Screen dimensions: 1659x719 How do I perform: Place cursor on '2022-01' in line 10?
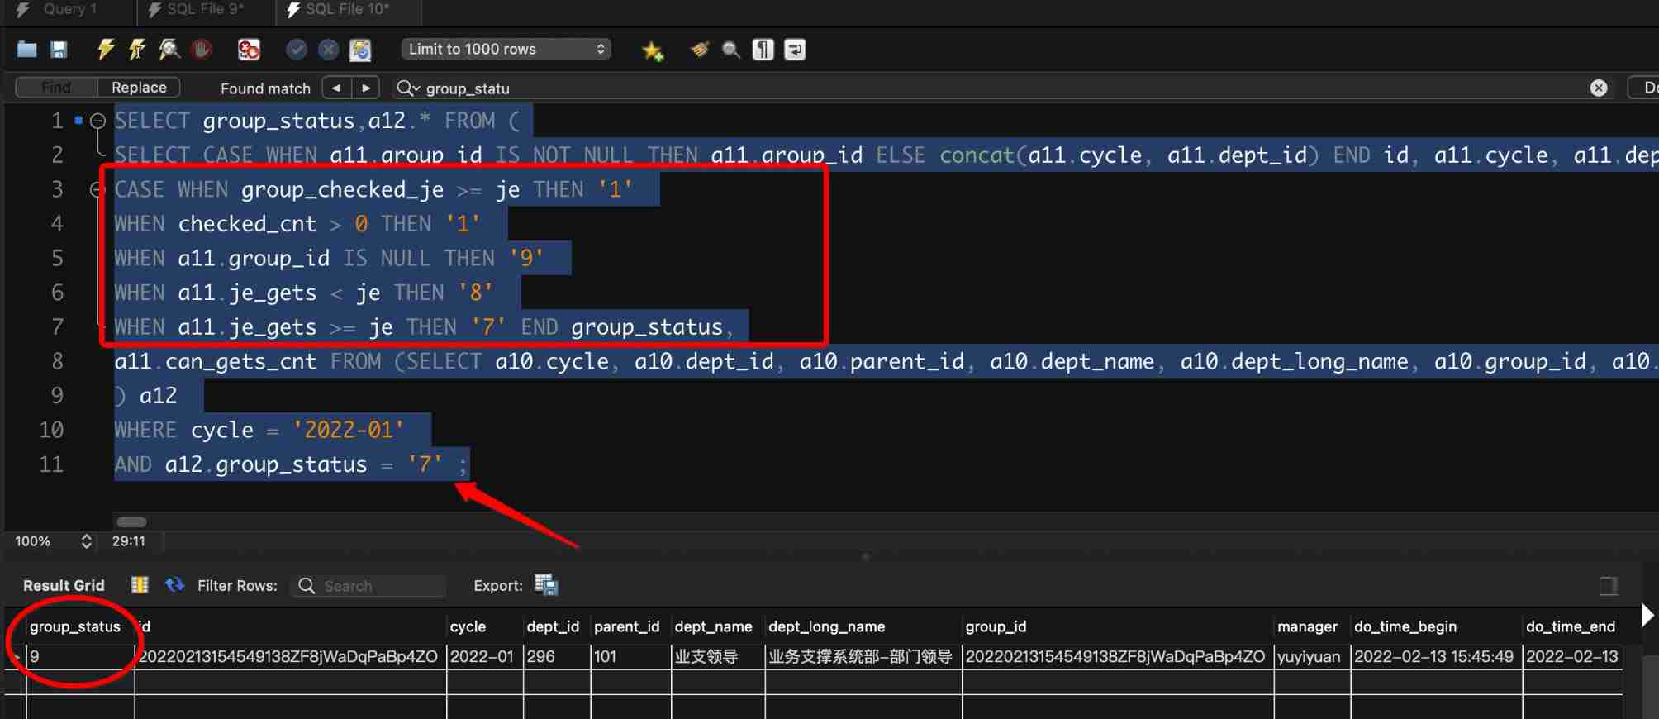click(348, 430)
